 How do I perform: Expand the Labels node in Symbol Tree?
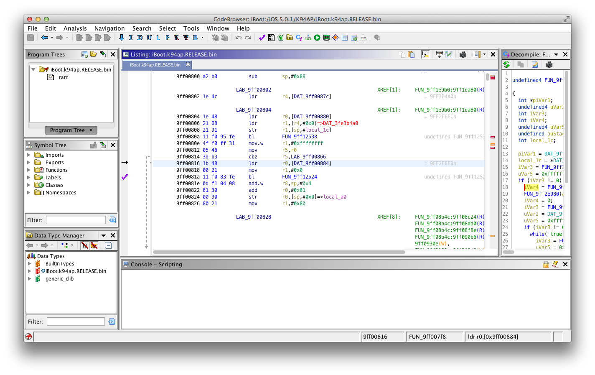click(x=29, y=178)
